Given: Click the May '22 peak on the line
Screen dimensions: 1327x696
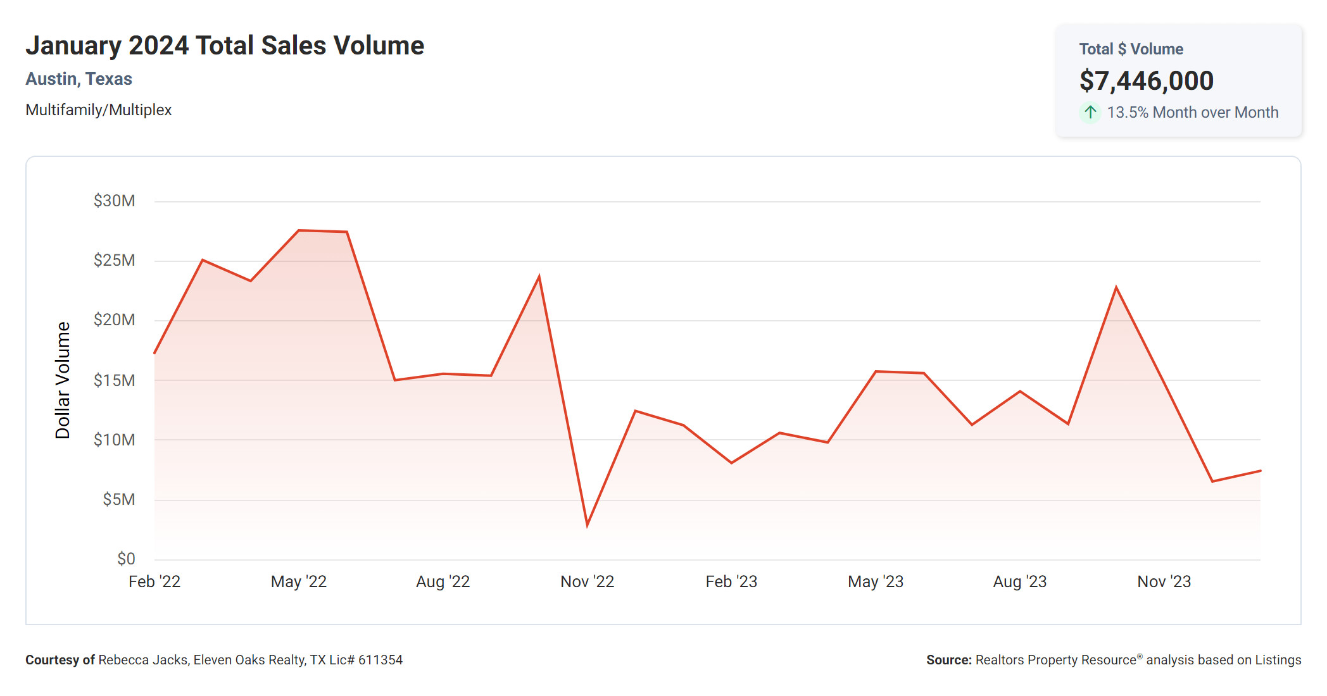Looking at the screenshot, I should pos(299,231).
